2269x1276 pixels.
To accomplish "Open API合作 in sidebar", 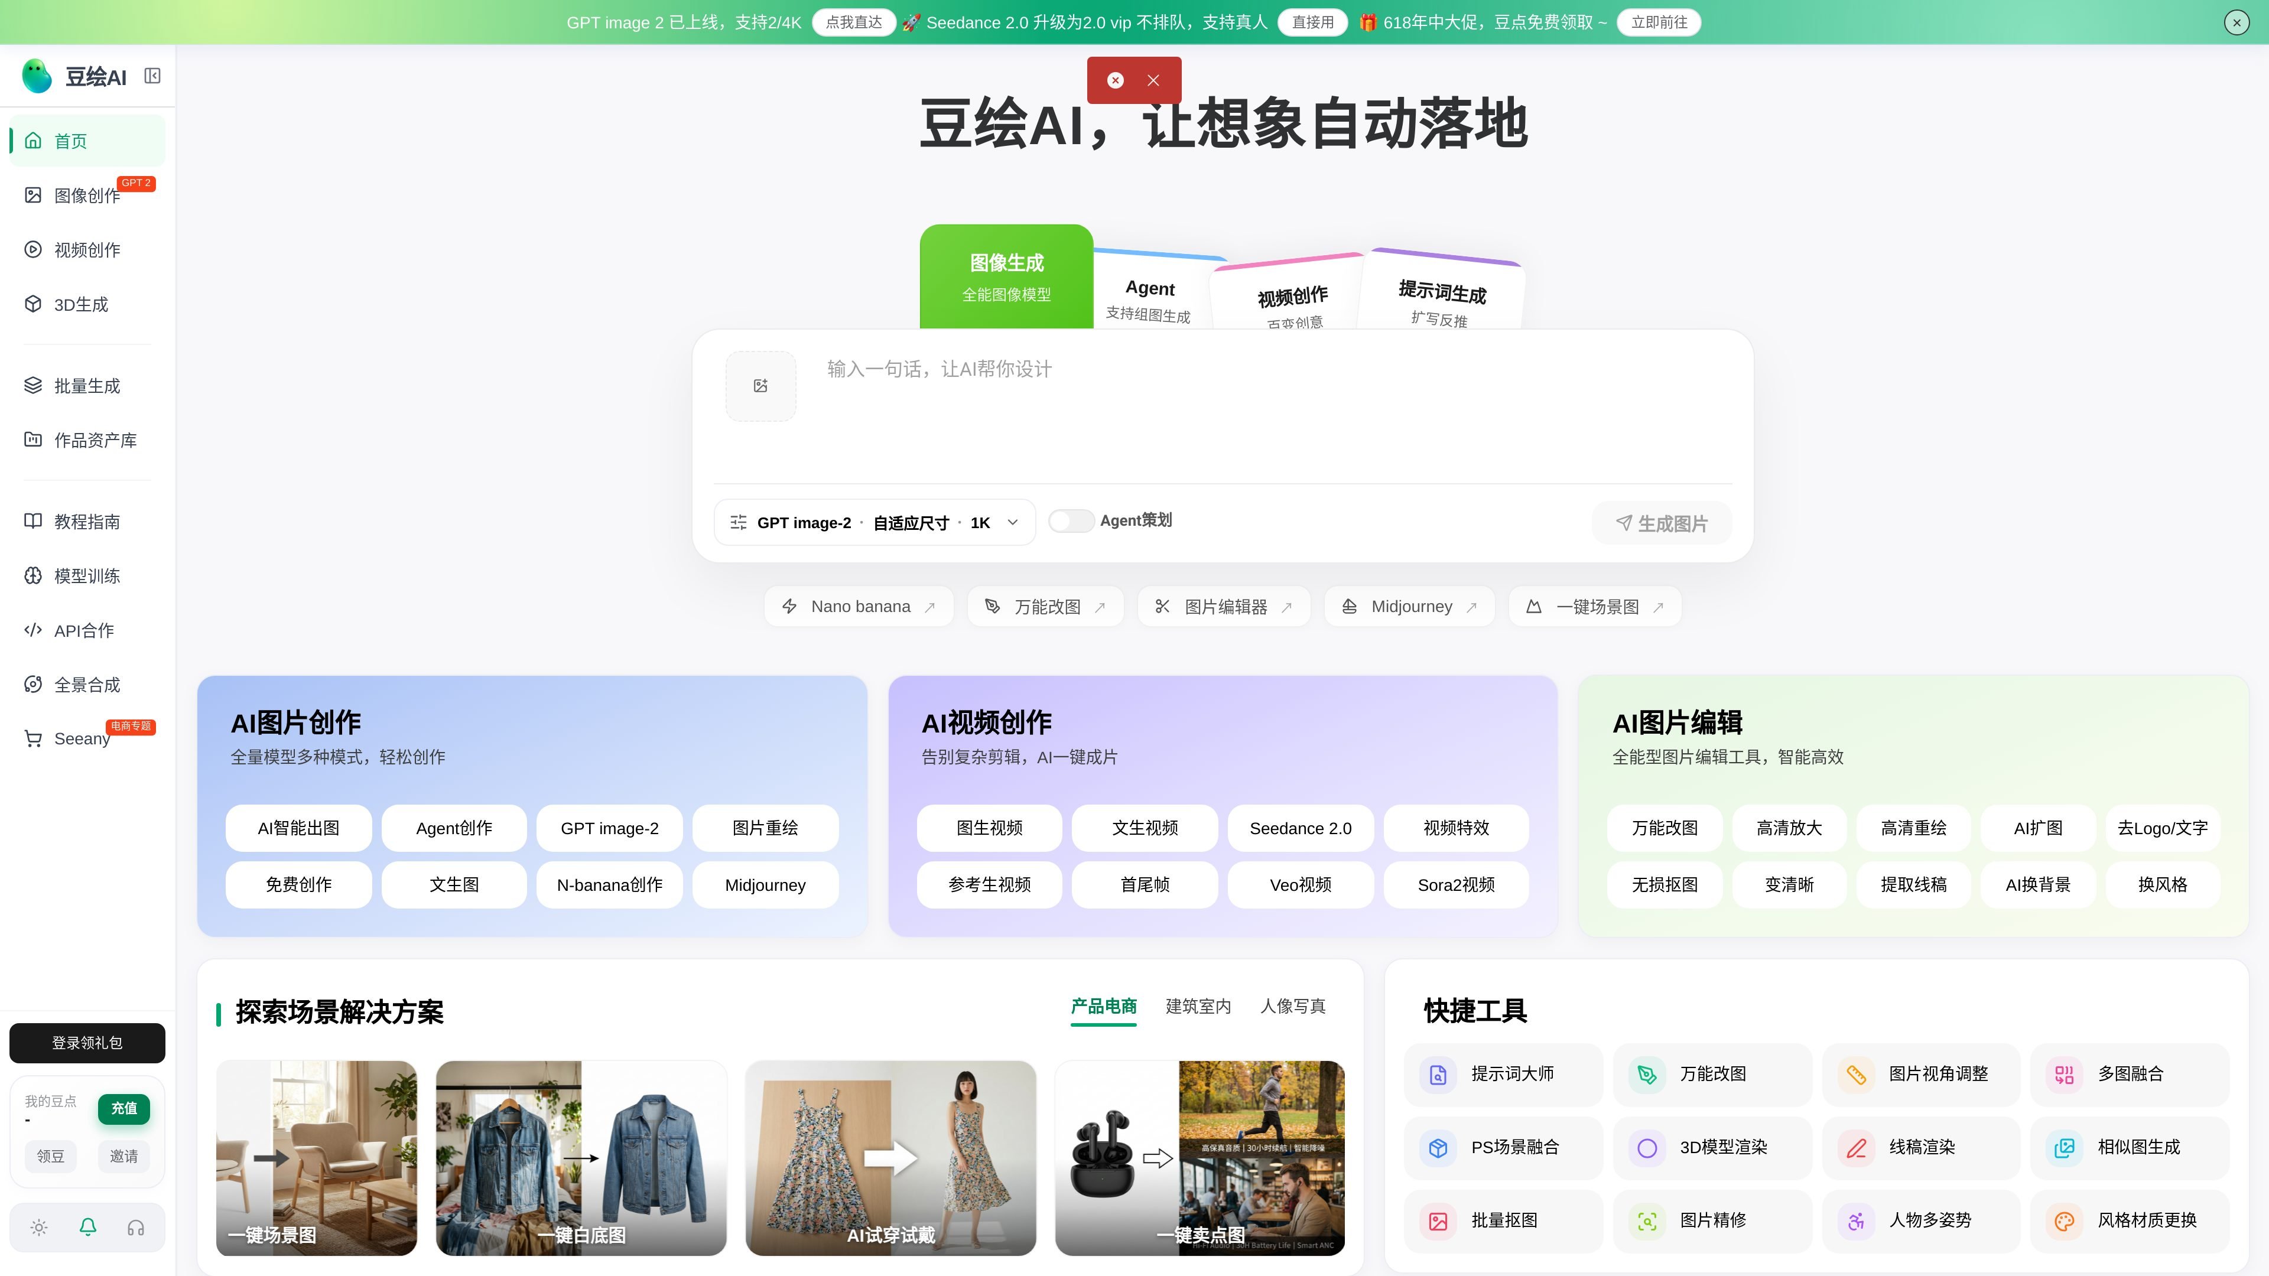I will 87,630.
